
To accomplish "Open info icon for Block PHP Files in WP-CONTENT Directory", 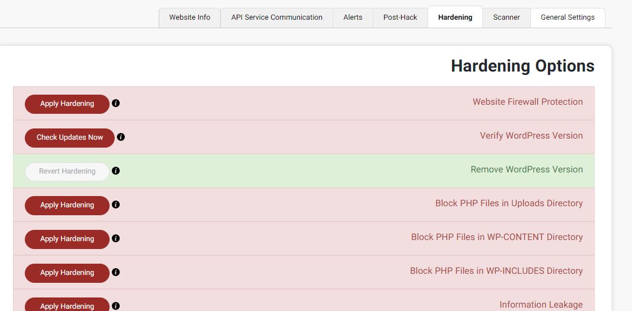I will pos(116,238).
